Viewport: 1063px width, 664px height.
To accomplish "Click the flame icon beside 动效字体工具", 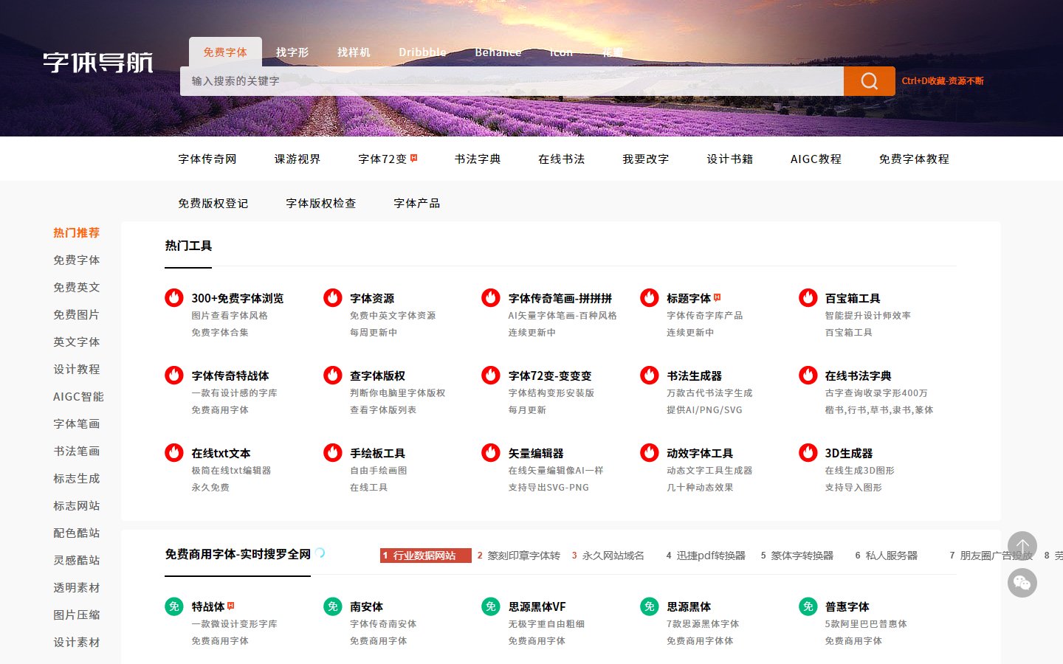I will pos(650,453).
